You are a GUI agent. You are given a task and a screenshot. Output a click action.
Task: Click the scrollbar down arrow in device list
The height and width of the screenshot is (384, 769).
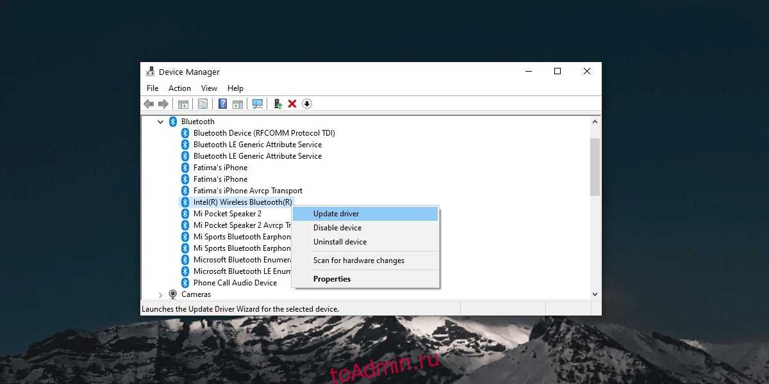point(595,294)
